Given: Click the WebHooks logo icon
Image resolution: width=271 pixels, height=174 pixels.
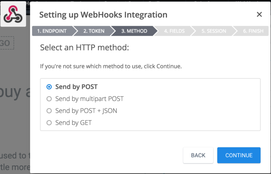Looking at the screenshot, I should tap(13, 14).
